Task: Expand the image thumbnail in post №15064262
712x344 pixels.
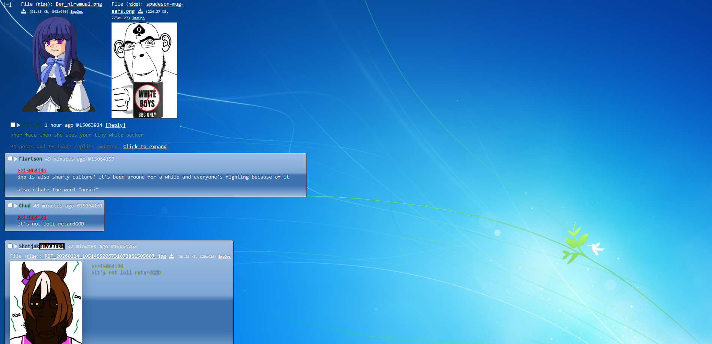Action: tap(46, 302)
